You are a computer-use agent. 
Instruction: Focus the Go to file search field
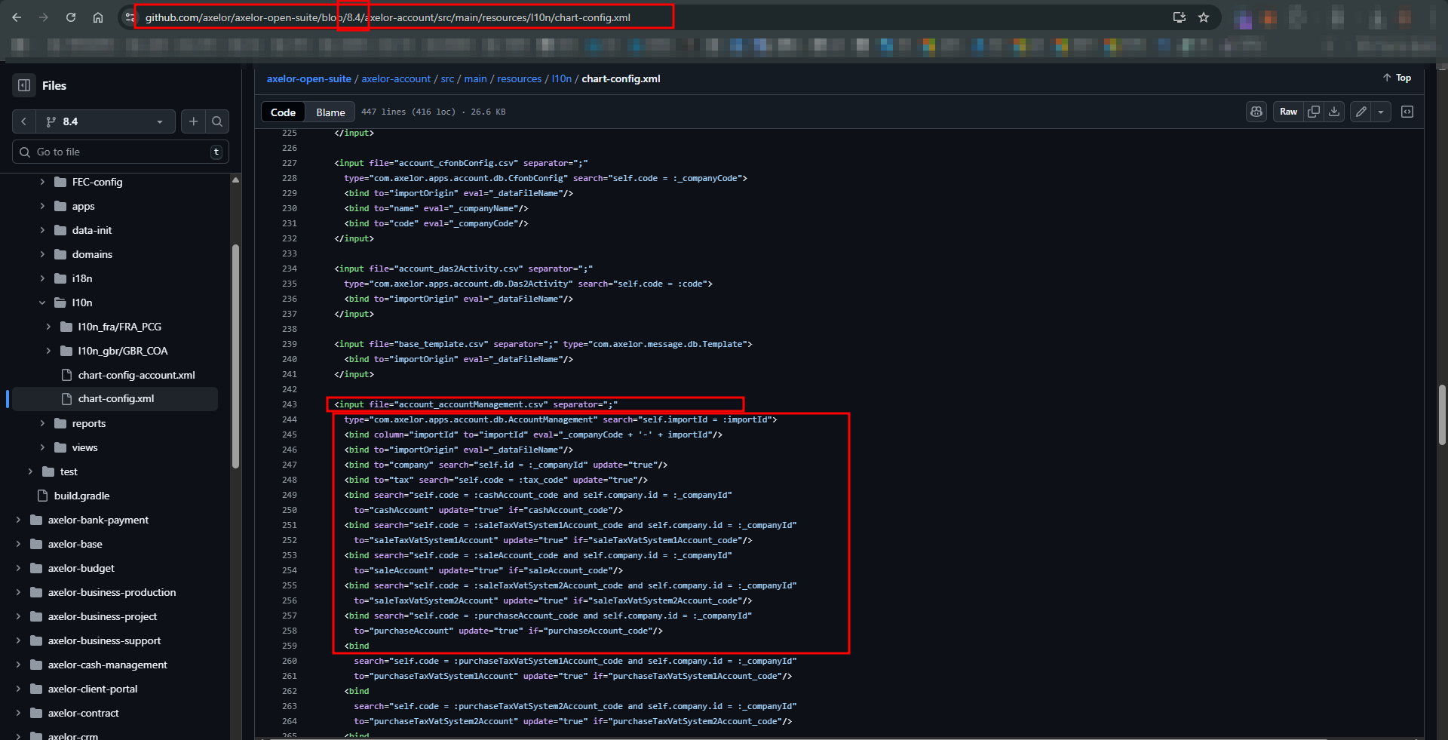(x=121, y=152)
